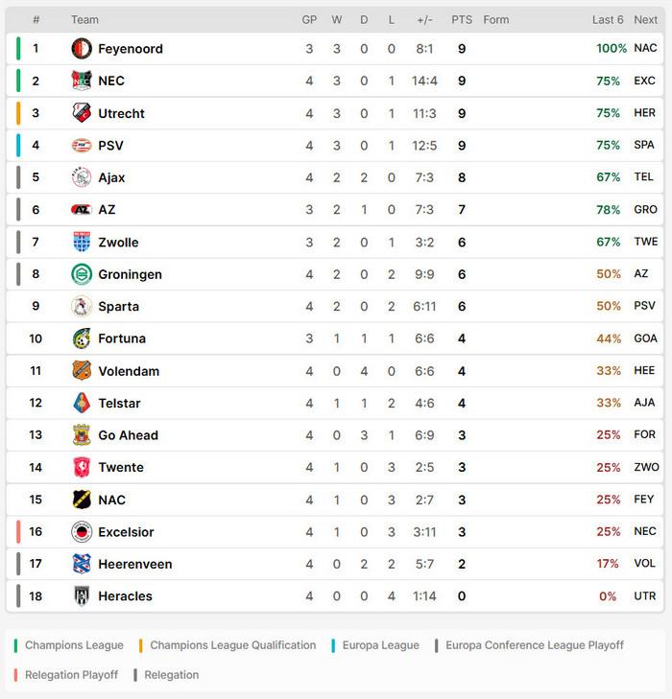
Task: Open the Ajax club crest
Action: pyautogui.click(x=82, y=177)
